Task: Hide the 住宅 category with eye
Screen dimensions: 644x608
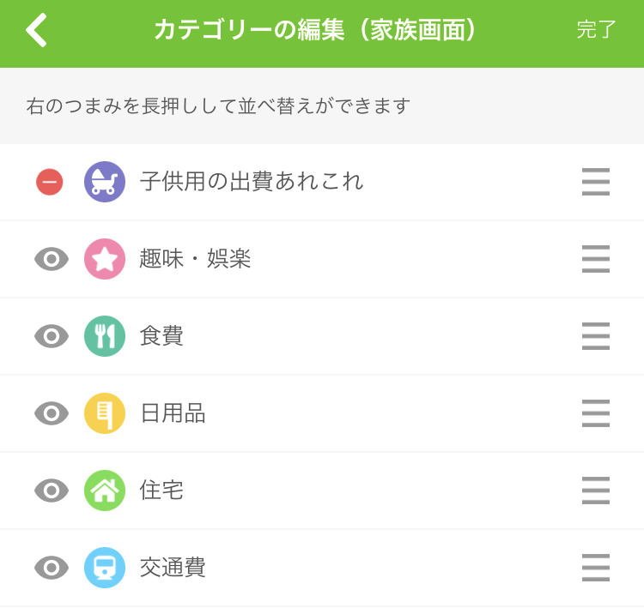Action: pos(52,491)
